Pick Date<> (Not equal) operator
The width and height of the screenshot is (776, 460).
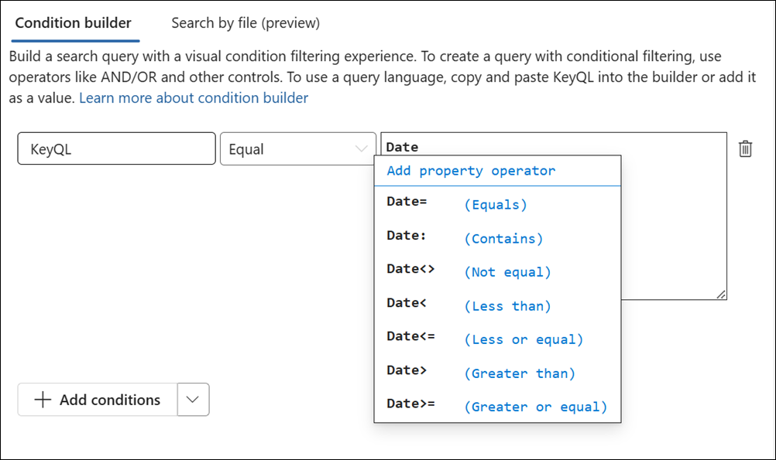click(x=465, y=271)
